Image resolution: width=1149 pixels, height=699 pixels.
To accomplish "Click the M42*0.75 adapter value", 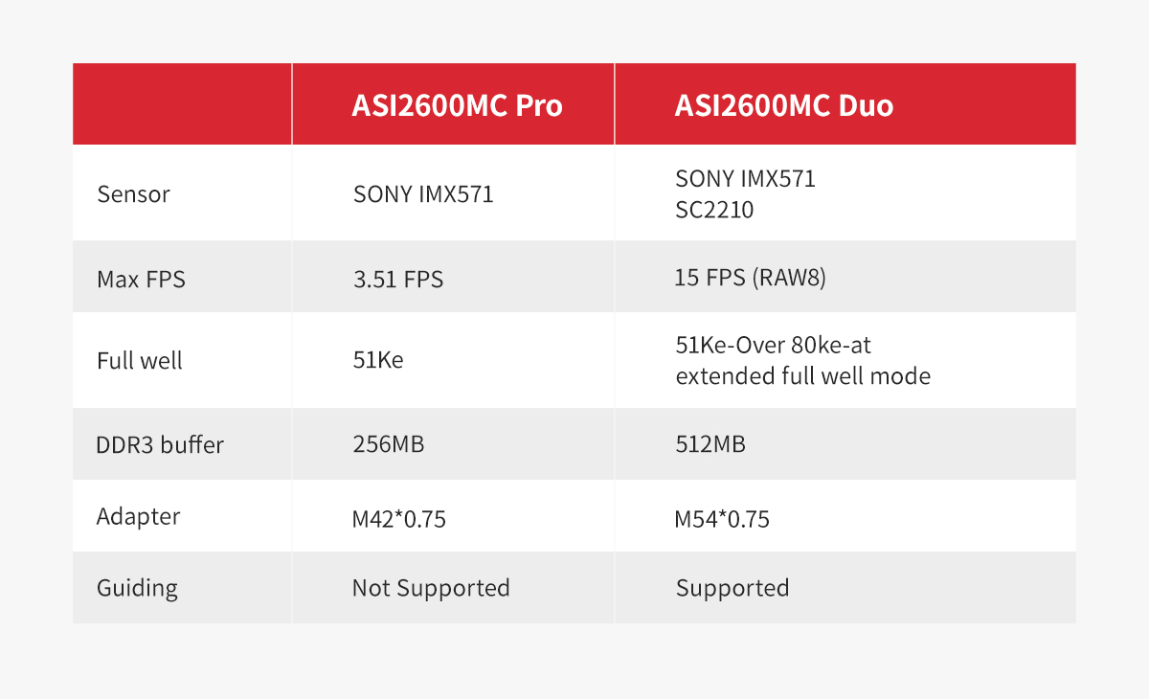I will (x=399, y=520).
